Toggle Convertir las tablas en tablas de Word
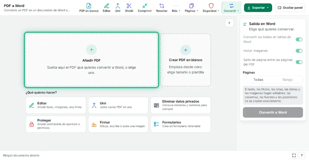Screen dimensions: 309x160 tap(299, 40)
